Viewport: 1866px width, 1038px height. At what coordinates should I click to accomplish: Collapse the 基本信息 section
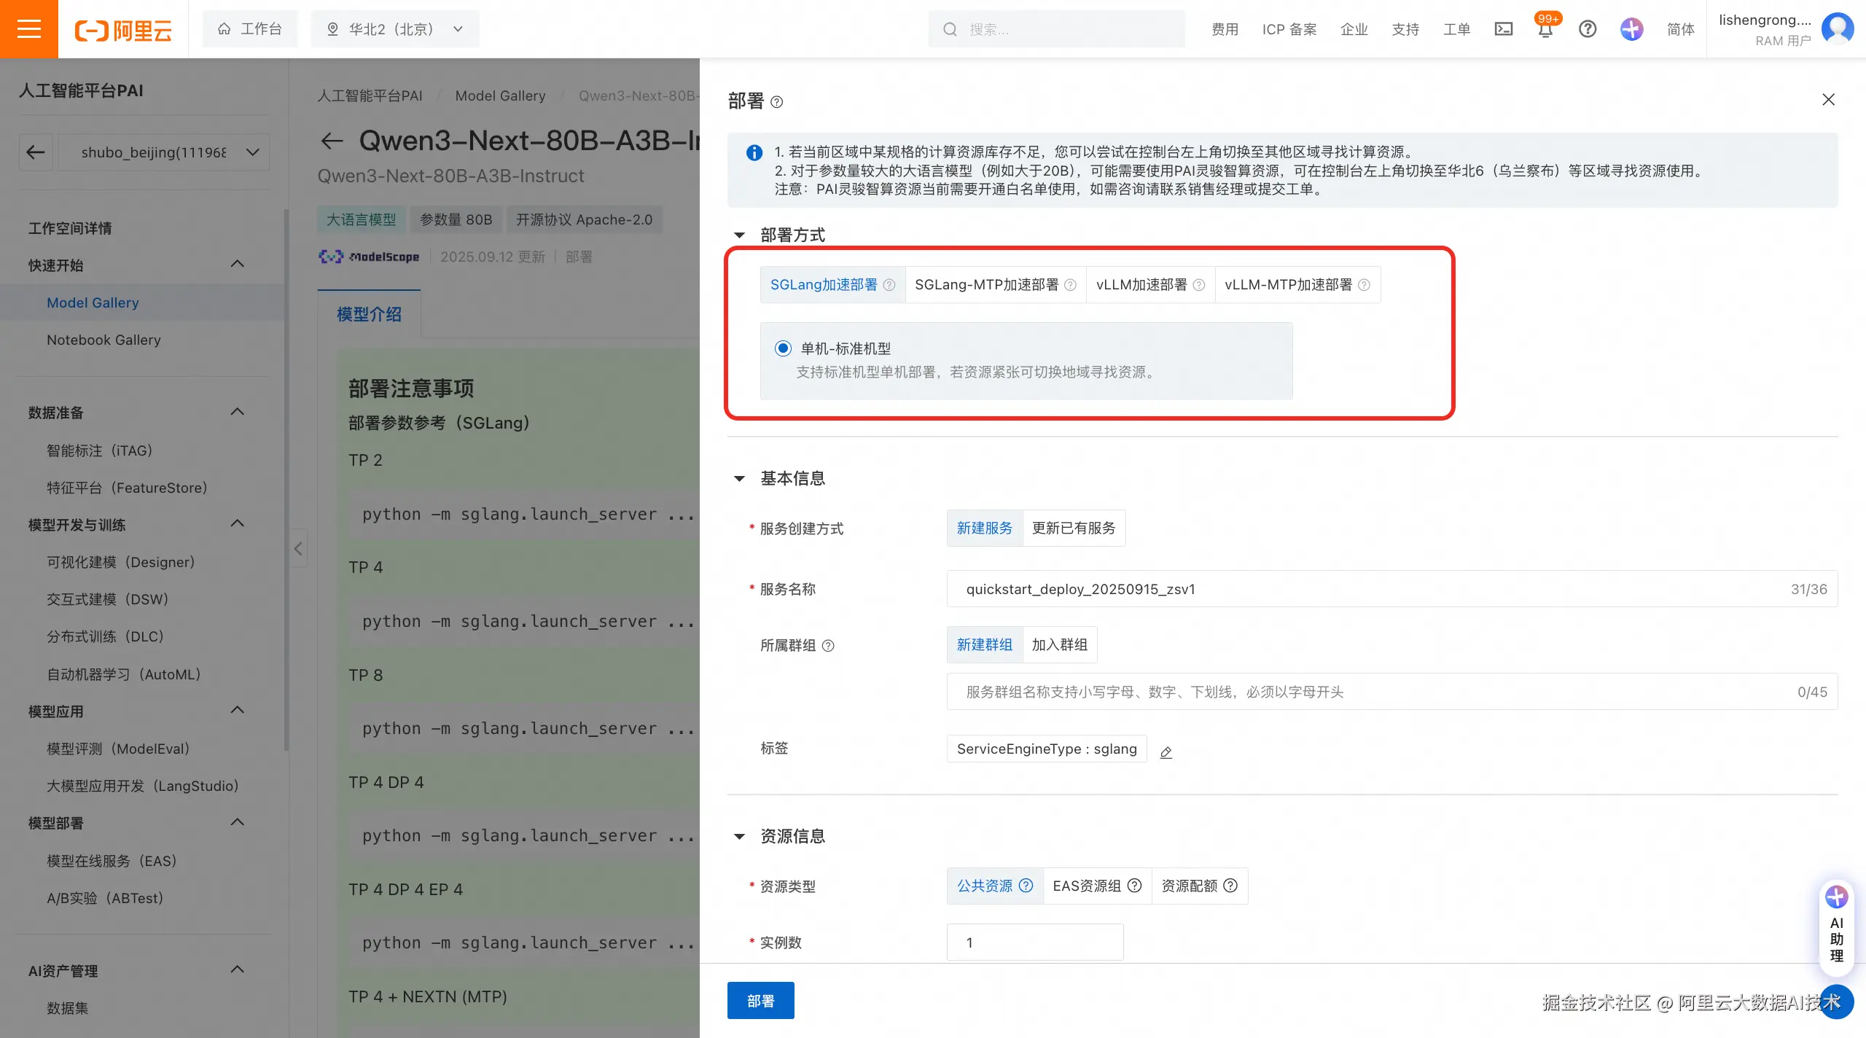[739, 479]
